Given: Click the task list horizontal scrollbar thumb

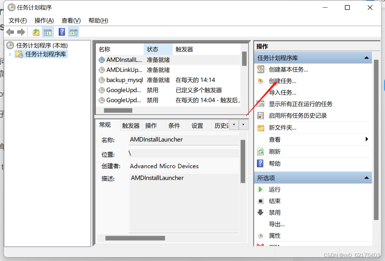Looking at the screenshot, I should click(118, 110).
